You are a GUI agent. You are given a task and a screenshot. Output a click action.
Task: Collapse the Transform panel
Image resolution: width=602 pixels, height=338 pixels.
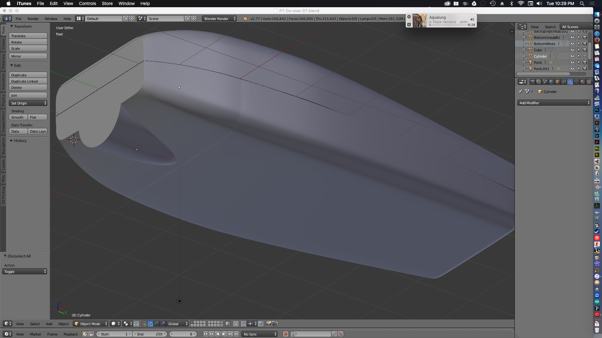click(12, 26)
